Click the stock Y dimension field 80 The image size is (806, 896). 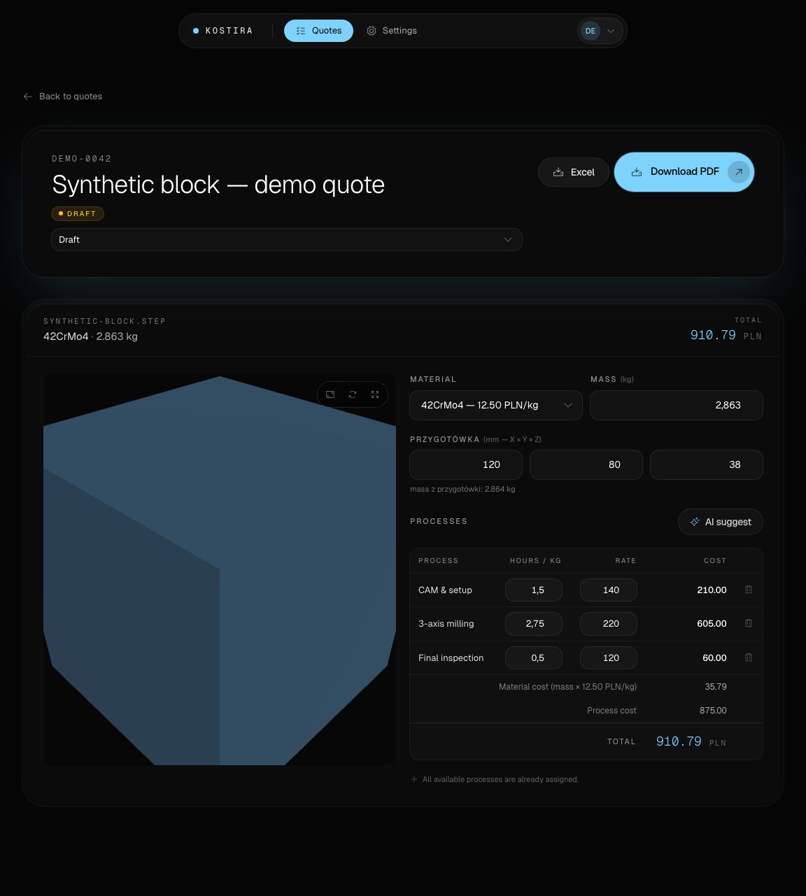coord(586,464)
